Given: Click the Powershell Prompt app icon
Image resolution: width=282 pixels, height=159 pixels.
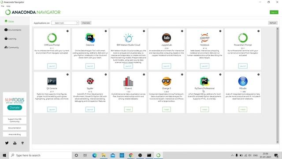Looking at the screenshot, I should coord(243,38).
